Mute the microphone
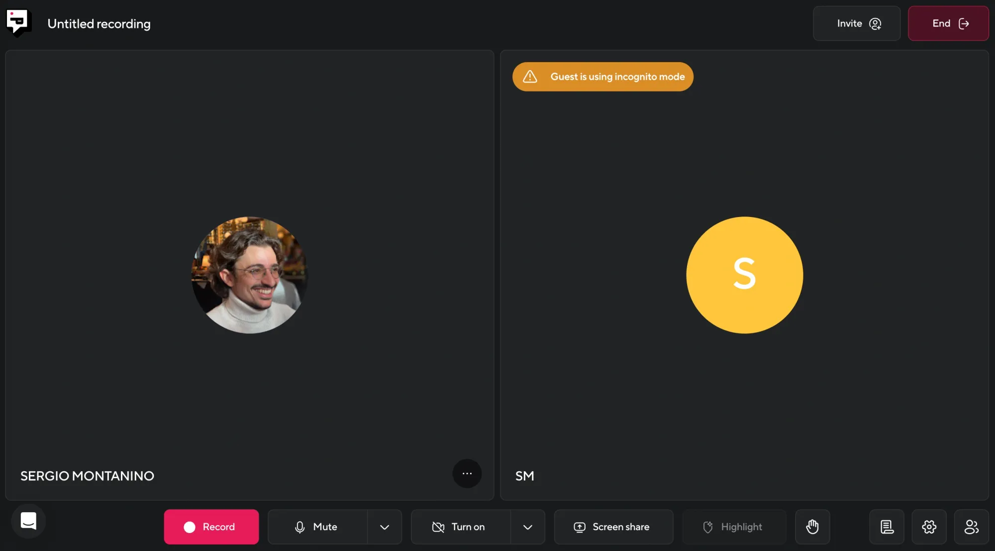 [317, 527]
